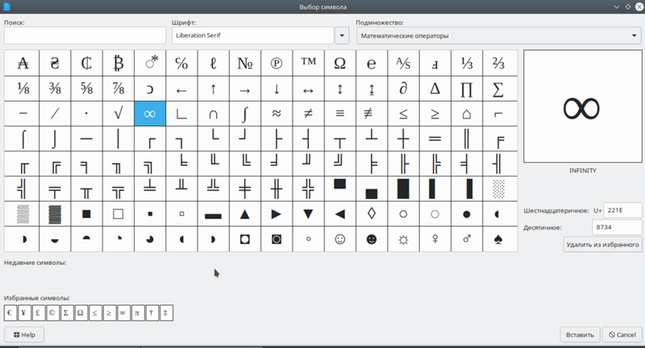Pick the partial differential ∂ symbol
The image size is (645, 348).
[x=403, y=89]
